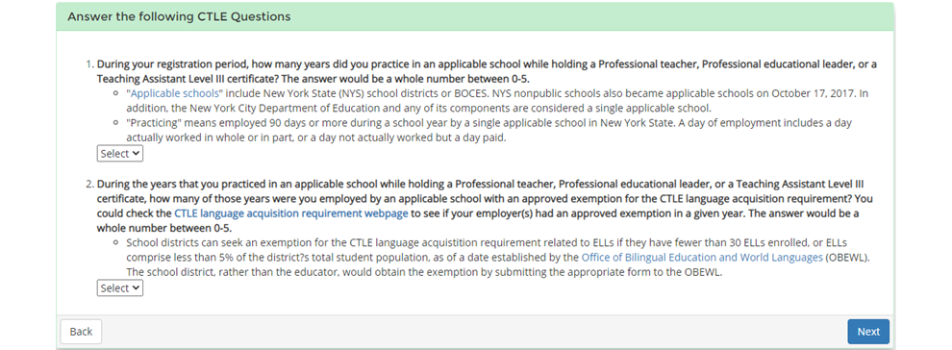952x350 pixels.
Task: Click the "Answer the following CTLE Questions" header
Action: pyautogui.click(x=179, y=16)
